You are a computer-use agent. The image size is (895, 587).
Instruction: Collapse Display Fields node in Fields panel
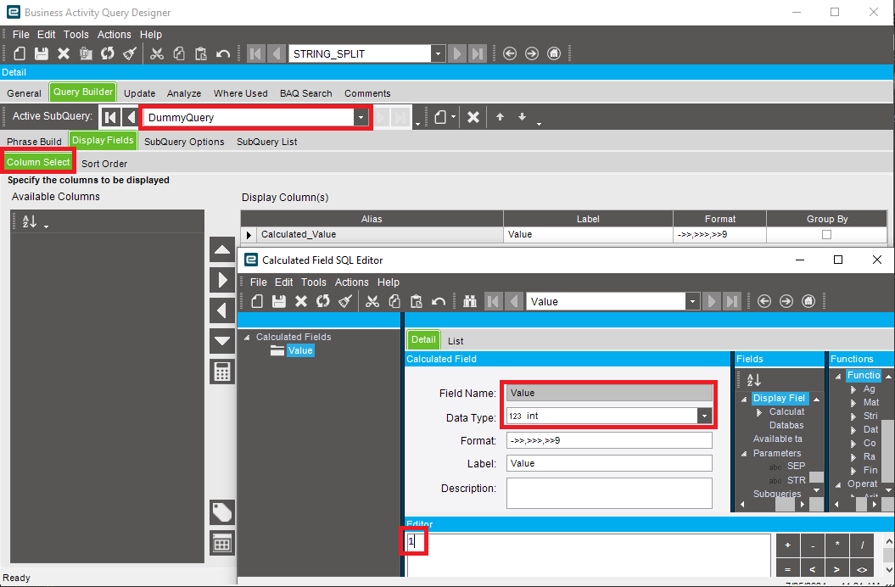pos(744,400)
